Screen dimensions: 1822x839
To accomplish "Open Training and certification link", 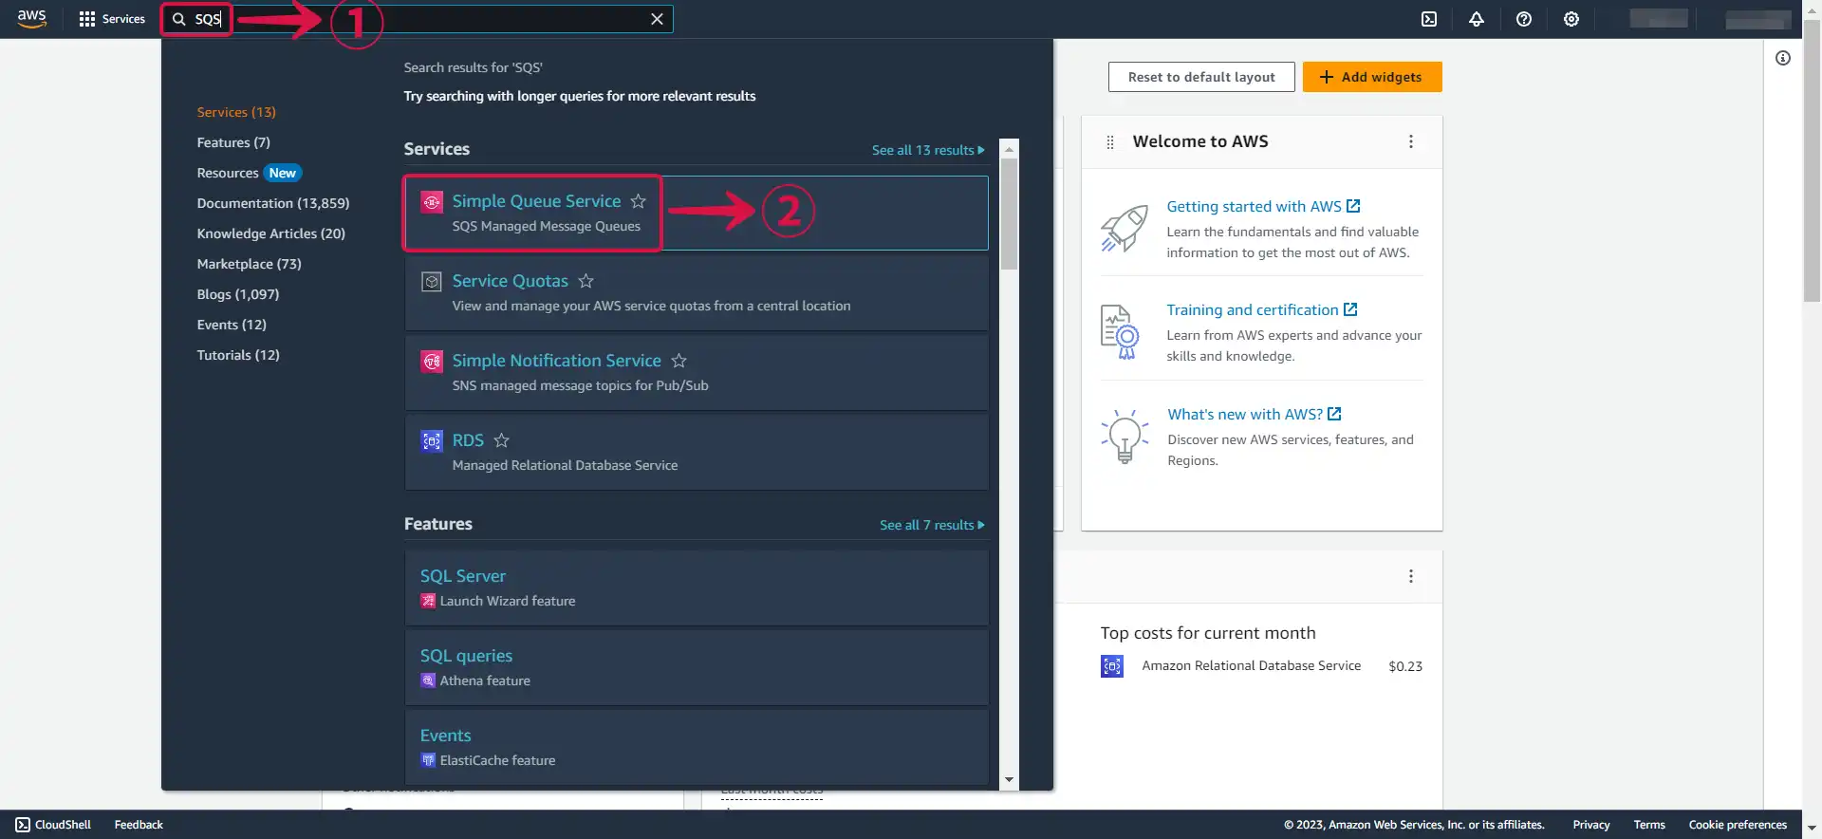I will pyautogui.click(x=1262, y=309).
